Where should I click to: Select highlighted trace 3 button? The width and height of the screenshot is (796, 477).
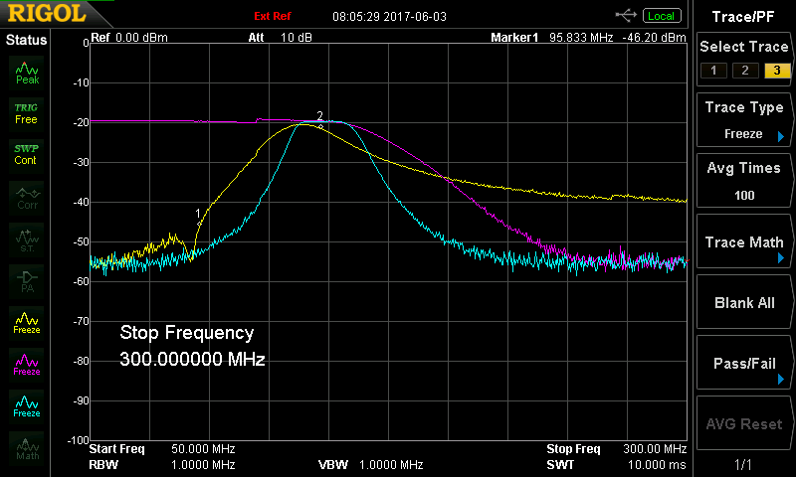coord(777,71)
